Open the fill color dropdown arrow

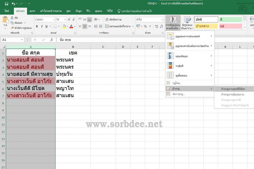point(67,26)
